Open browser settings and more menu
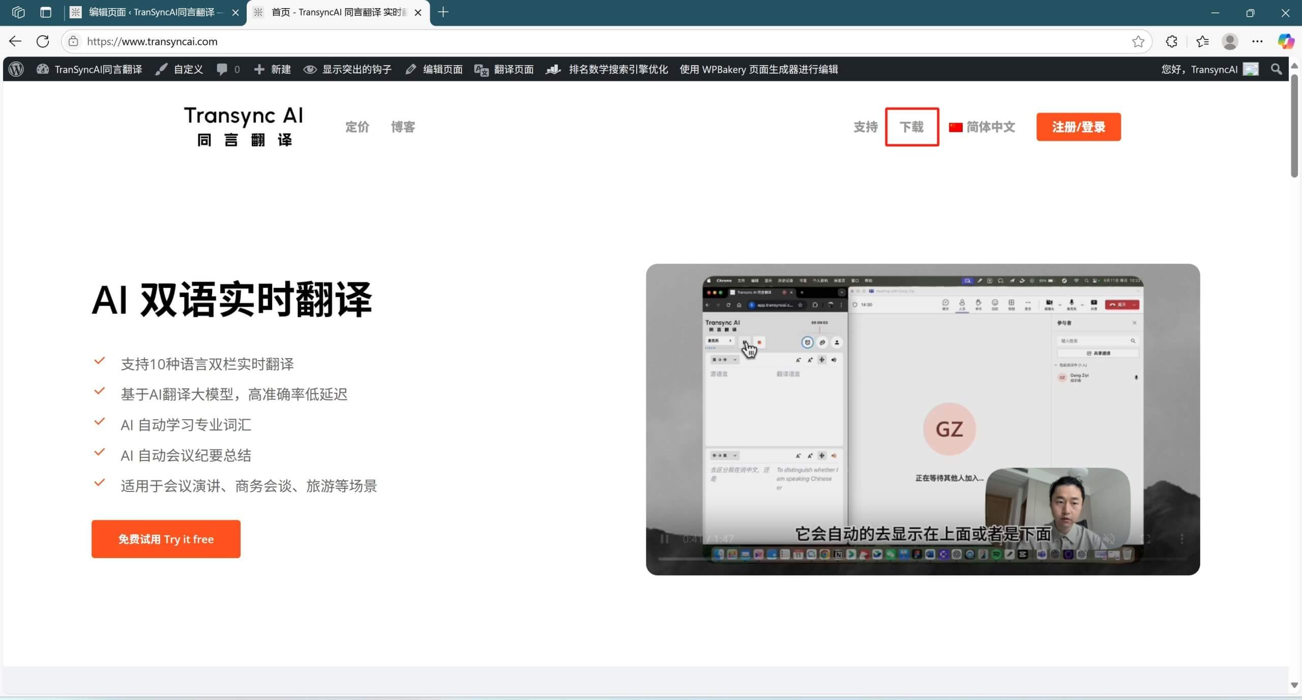 [x=1257, y=41]
